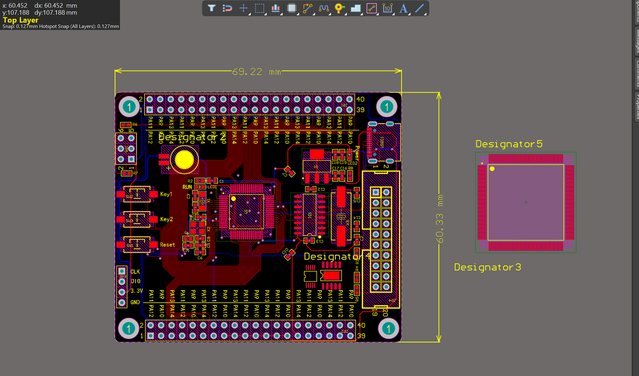
Task: Click the SW2 push button footprint
Action: point(136,194)
